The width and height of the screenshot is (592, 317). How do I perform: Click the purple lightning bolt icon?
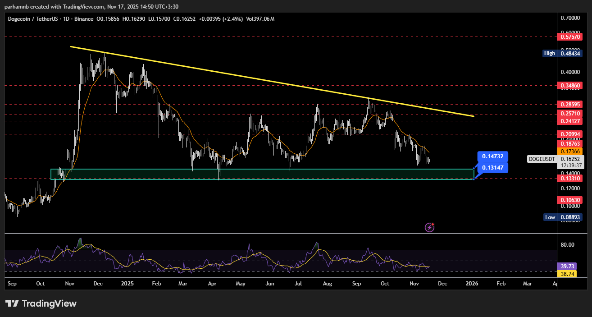coord(429,227)
